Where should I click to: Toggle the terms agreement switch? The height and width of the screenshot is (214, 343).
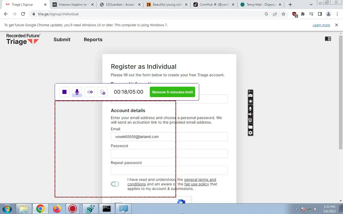tap(115, 184)
